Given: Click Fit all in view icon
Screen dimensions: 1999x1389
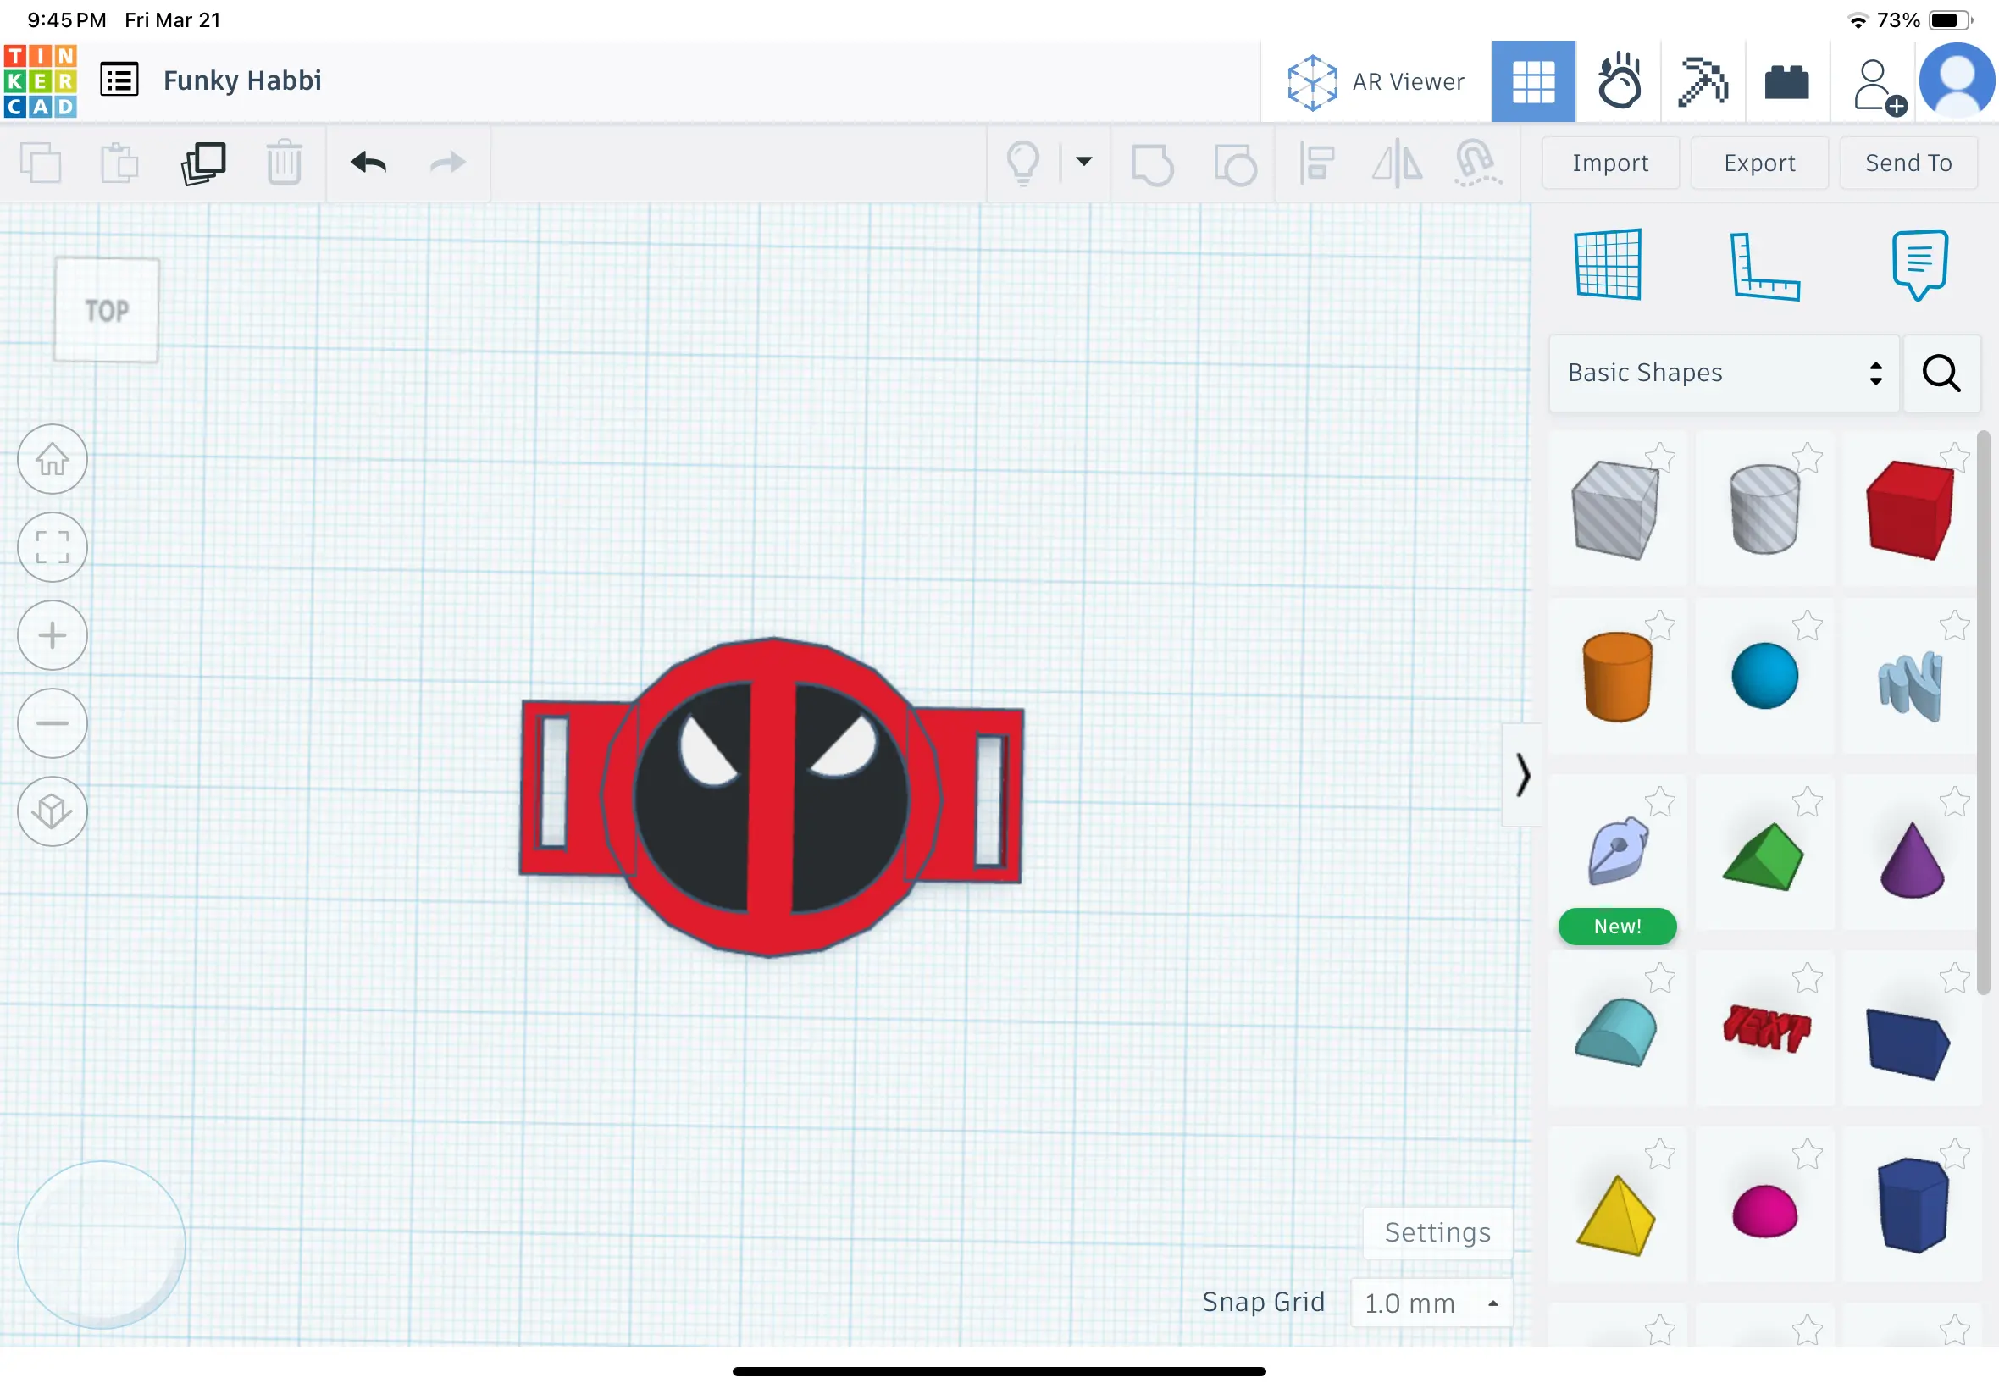Looking at the screenshot, I should pos(53,547).
